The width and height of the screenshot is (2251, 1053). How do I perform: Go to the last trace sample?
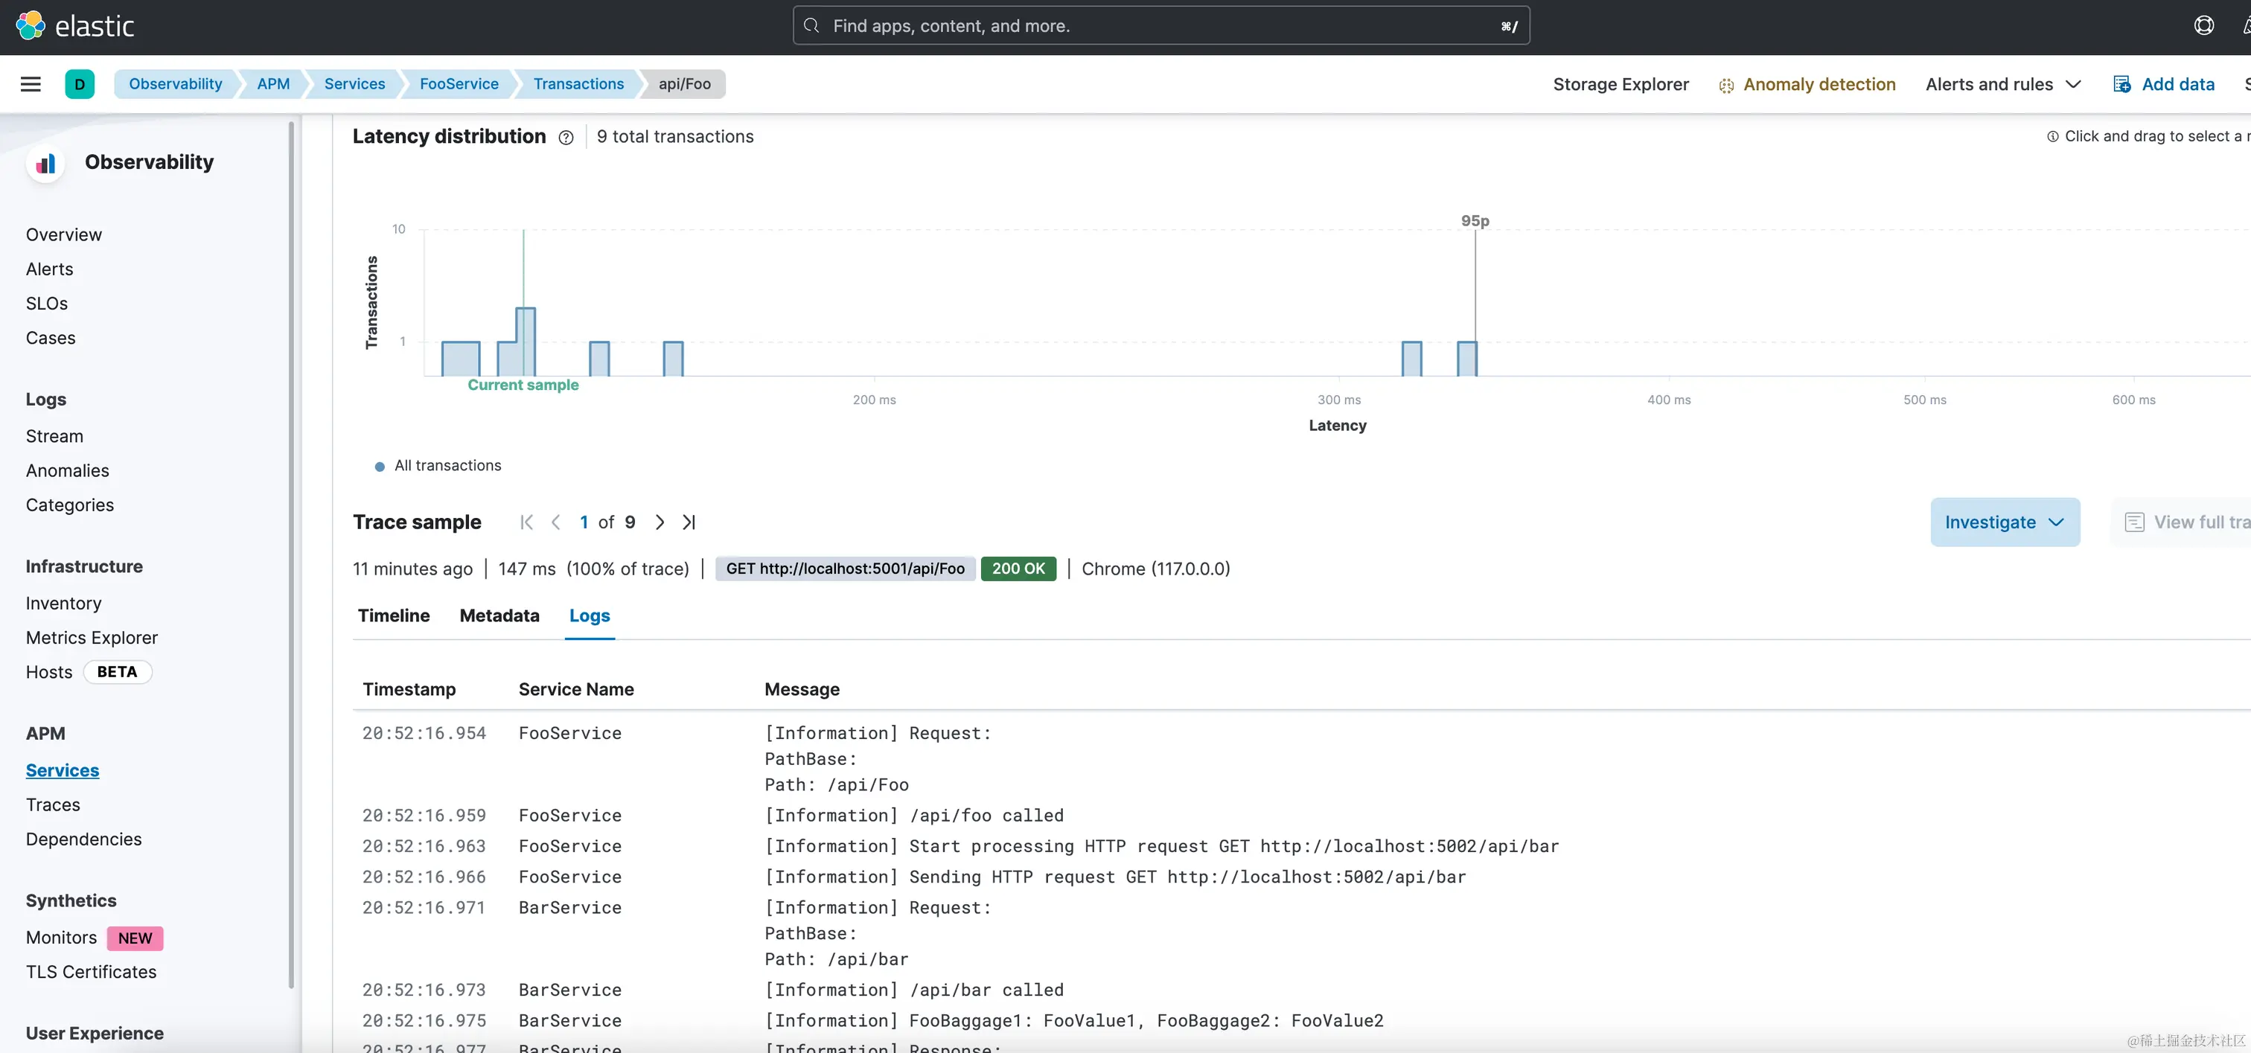point(689,522)
